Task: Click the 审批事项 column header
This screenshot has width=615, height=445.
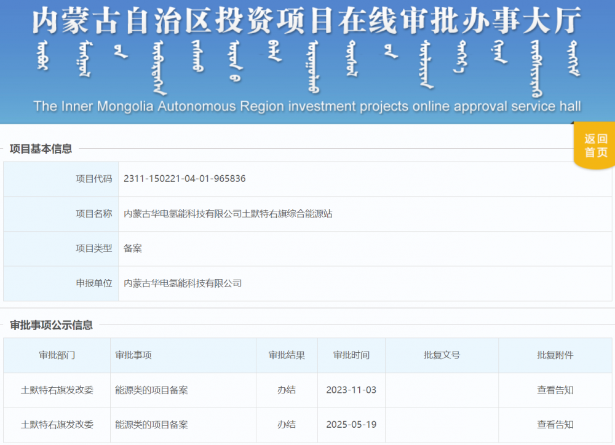Action: pos(183,355)
